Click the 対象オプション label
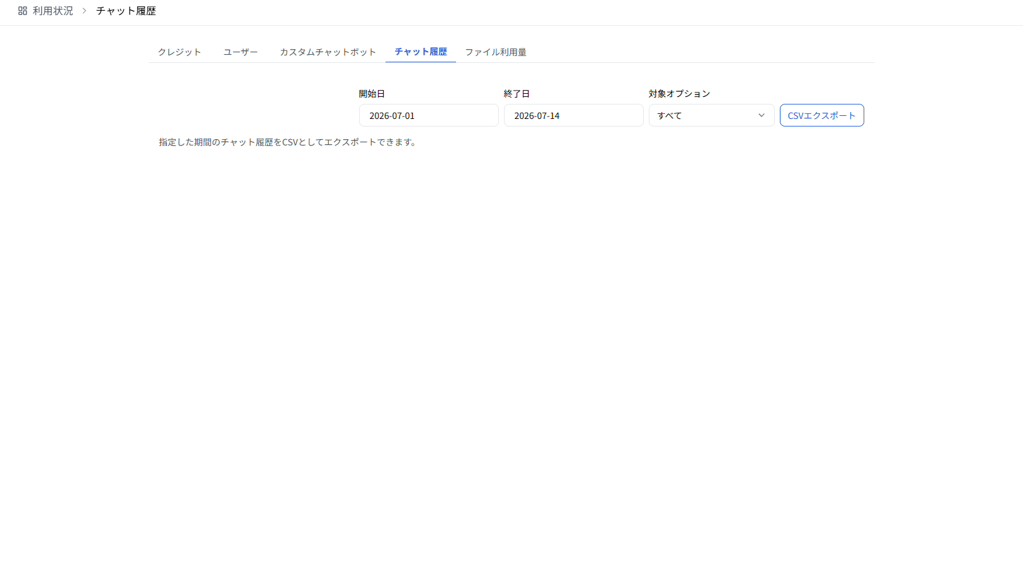This screenshot has width=1023, height=569. tap(679, 93)
